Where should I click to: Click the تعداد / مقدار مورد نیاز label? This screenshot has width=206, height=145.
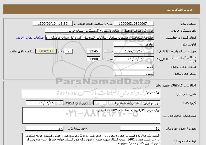(x=181, y=129)
